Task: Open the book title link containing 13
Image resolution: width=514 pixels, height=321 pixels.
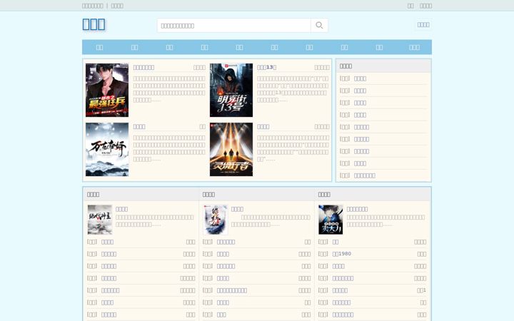Action: (267, 67)
